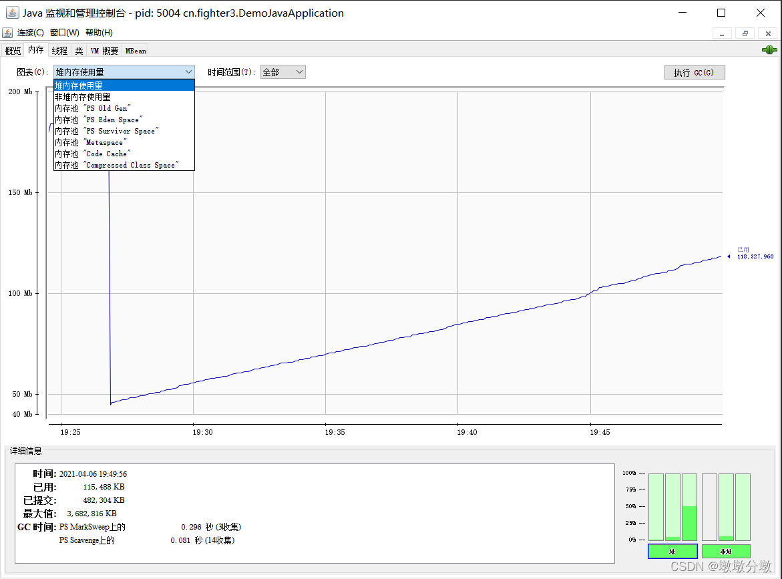This screenshot has height=579, width=782.
Task: Click the PS Scavenge GC time row
Action: (x=147, y=540)
